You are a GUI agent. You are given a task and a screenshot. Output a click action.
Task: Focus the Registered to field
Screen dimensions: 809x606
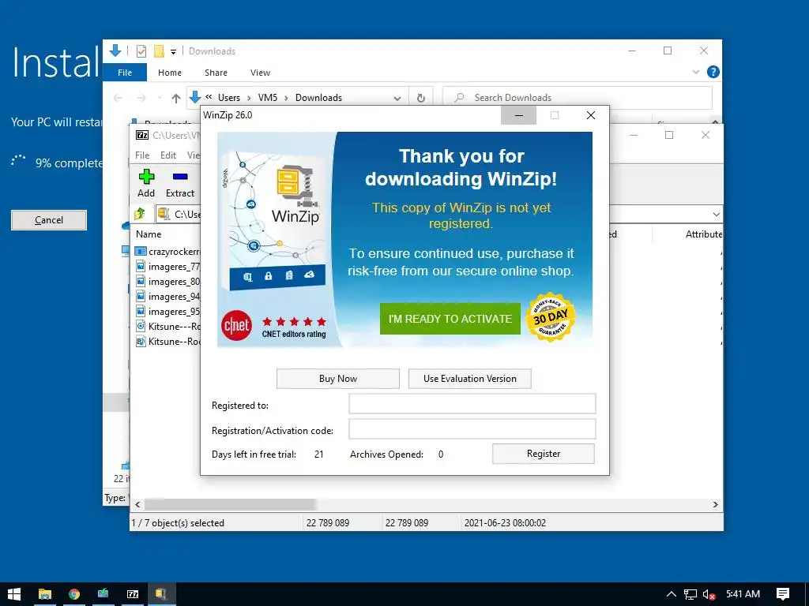[x=472, y=403]
